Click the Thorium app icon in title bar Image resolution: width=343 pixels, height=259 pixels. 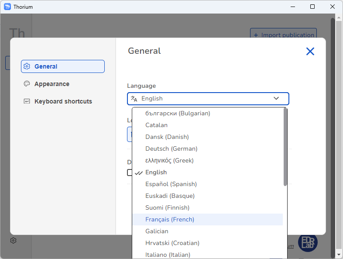(7, 7)
